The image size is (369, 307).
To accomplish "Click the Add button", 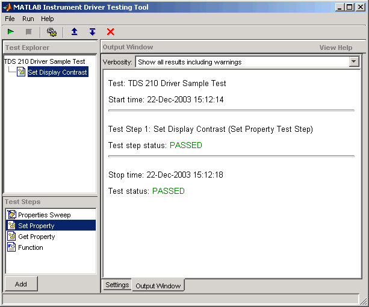I will click(21, 284).
